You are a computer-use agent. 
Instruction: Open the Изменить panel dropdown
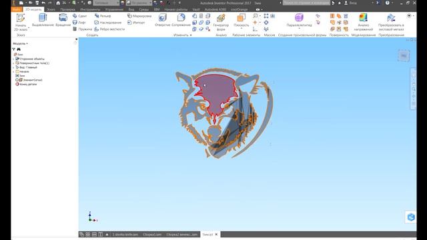click(182, 35)
